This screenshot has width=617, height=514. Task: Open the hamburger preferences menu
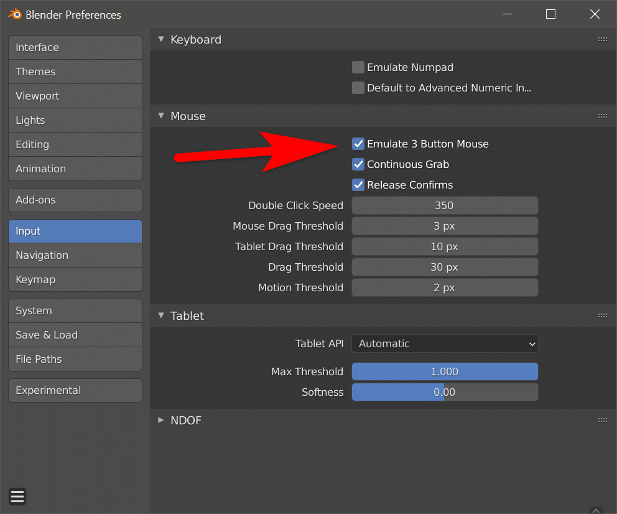17,497
